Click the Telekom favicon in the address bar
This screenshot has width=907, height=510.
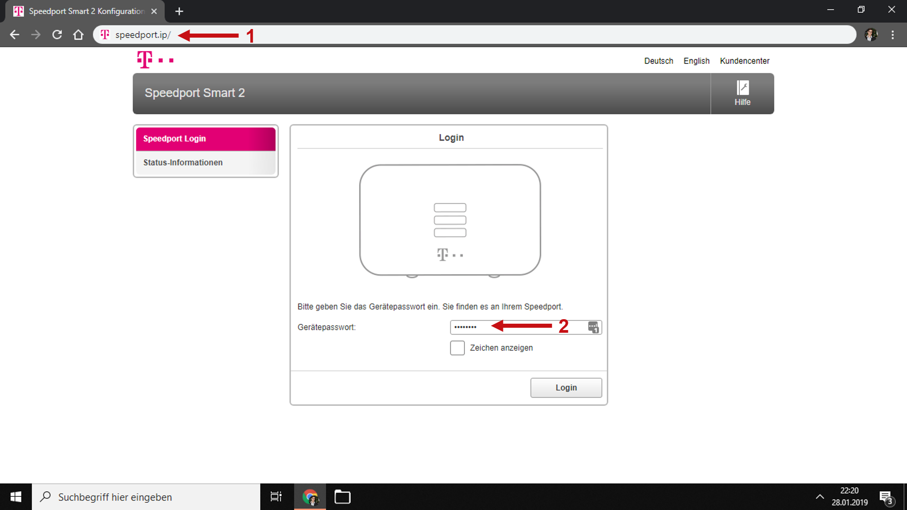104,34
